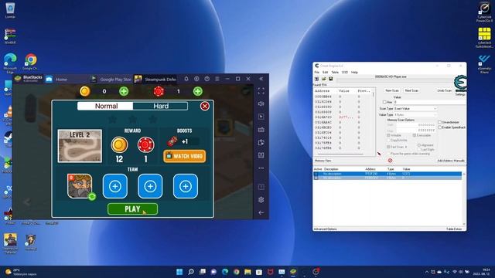Viewport: 495px width, 278px height.
Task: Show more BlueStacks sidebar tools (three dots)
Action: click(261, 168)
